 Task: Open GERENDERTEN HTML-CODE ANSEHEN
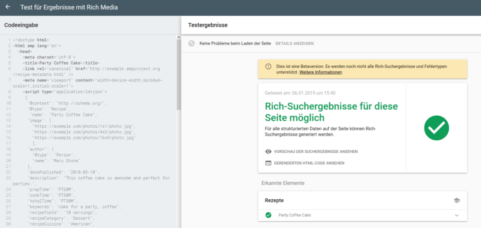pos(309,163)
